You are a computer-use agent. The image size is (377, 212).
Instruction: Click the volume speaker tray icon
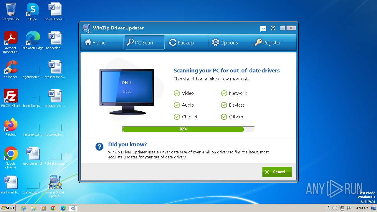(335, 208)
